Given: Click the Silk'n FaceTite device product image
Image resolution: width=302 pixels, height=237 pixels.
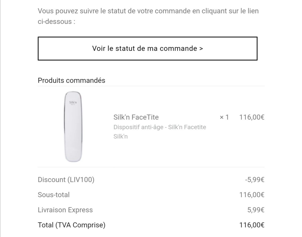Looking at the screenshot, I should pos(73,127).
